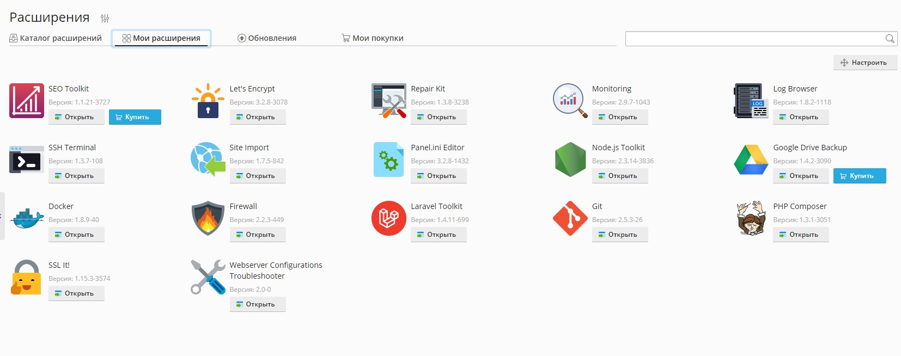The image size is (901, 356).
Task: Click the SSH Terminal icon
Action: click(26, 159)
